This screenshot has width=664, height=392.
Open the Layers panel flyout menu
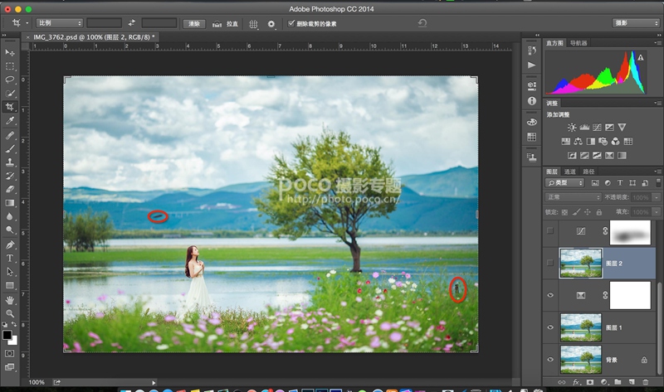(657, 172)
